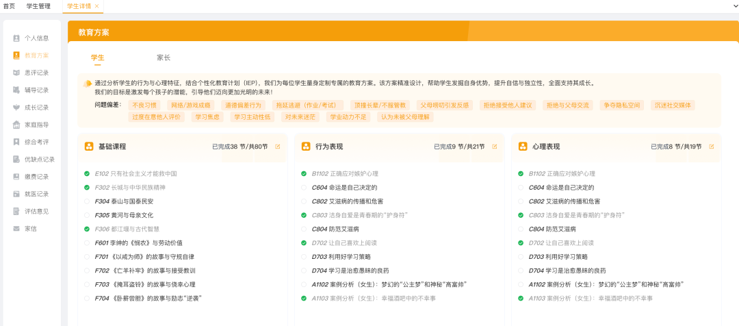Click edit icon on 基础课程 card
This screenshot has width=739, height=326.
click(278, 147)
